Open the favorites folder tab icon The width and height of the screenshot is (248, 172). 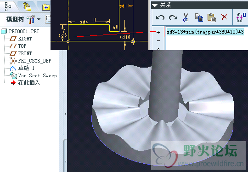pos(46,7)
